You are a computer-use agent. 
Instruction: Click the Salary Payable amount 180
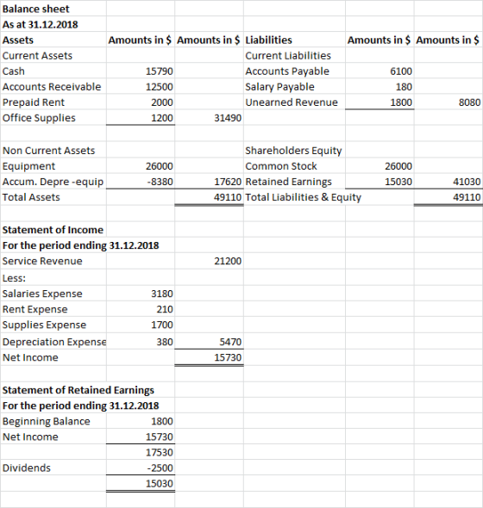point(404,86)
